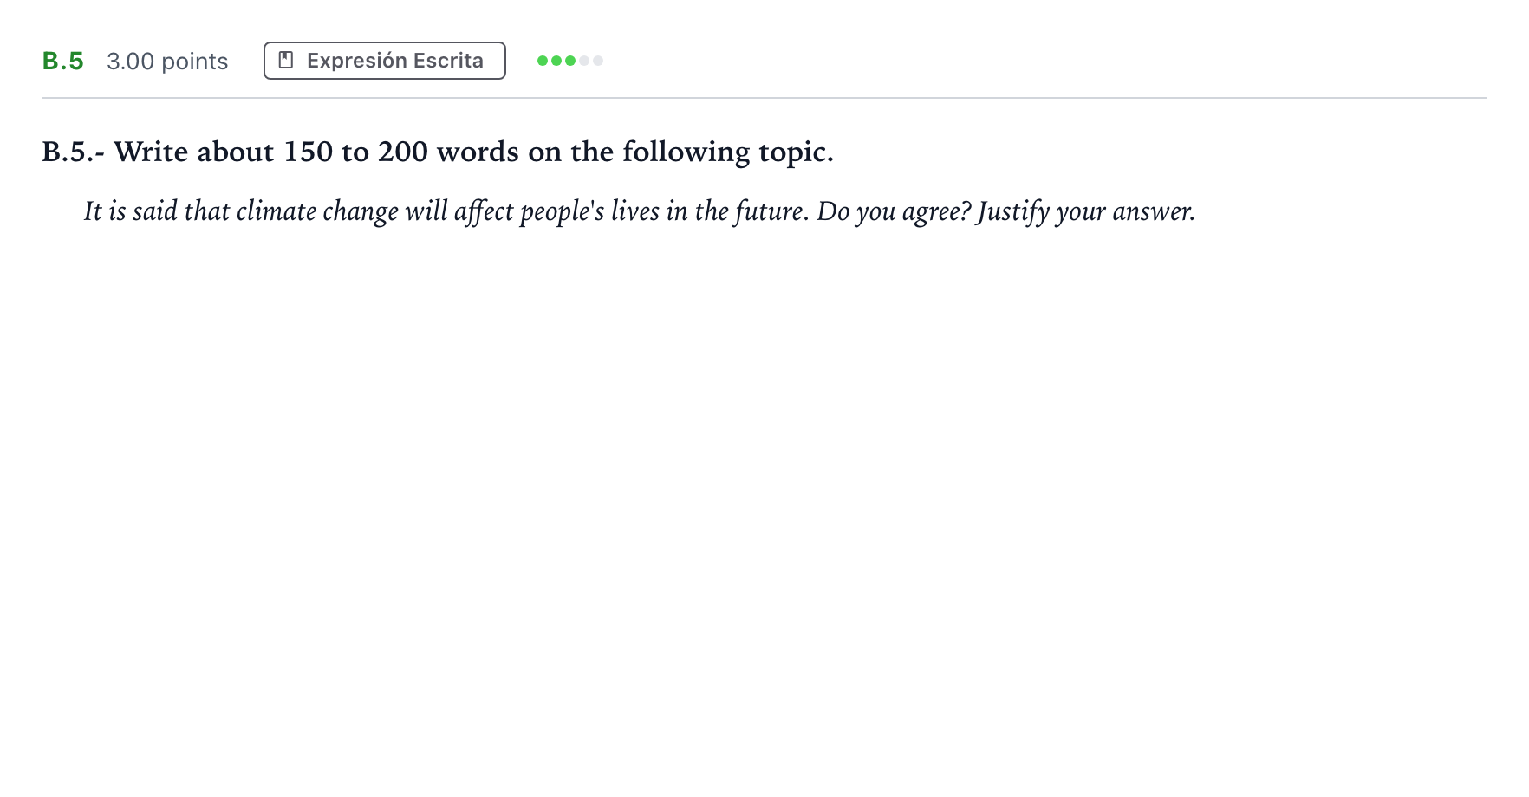Click the heading text 'following topic.'

point(728,152)
